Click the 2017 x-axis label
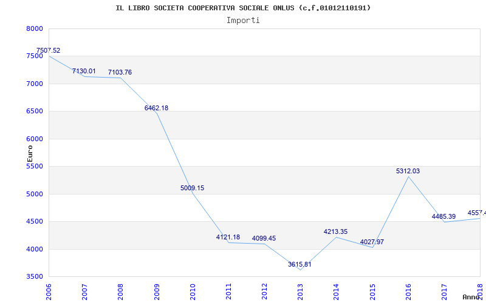 point(444,292)
